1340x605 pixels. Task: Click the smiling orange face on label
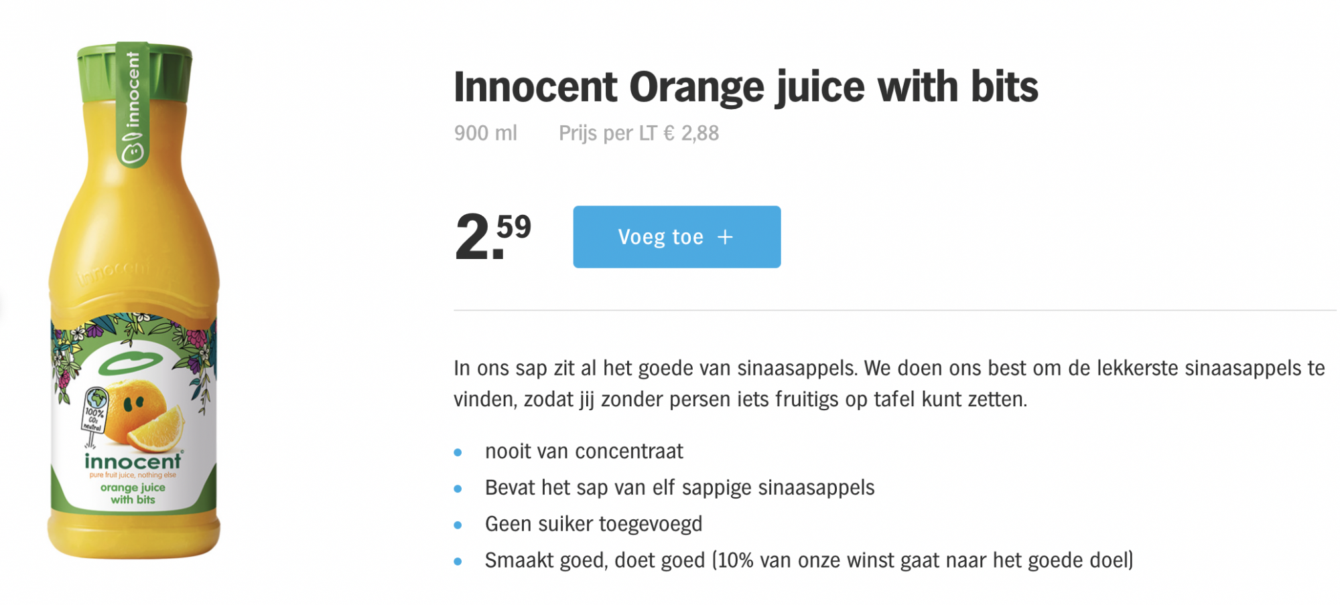pos(134,405)
